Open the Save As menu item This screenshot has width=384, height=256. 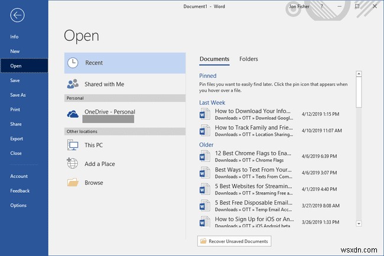(x=18, y=95)
